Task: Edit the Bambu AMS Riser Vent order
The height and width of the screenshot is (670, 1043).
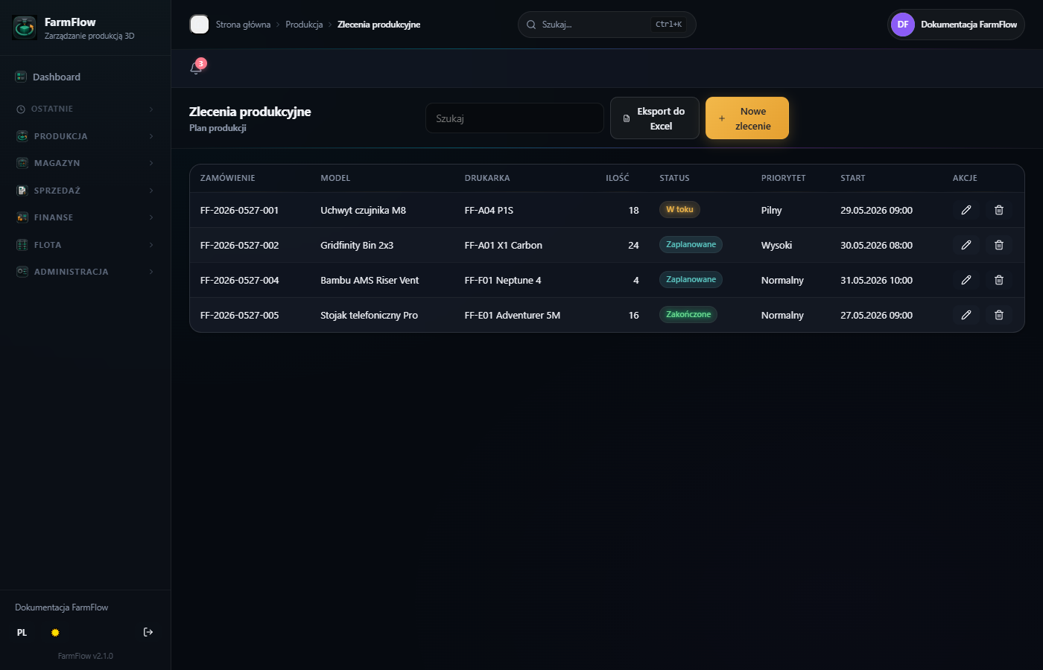Action: (966, 280)
